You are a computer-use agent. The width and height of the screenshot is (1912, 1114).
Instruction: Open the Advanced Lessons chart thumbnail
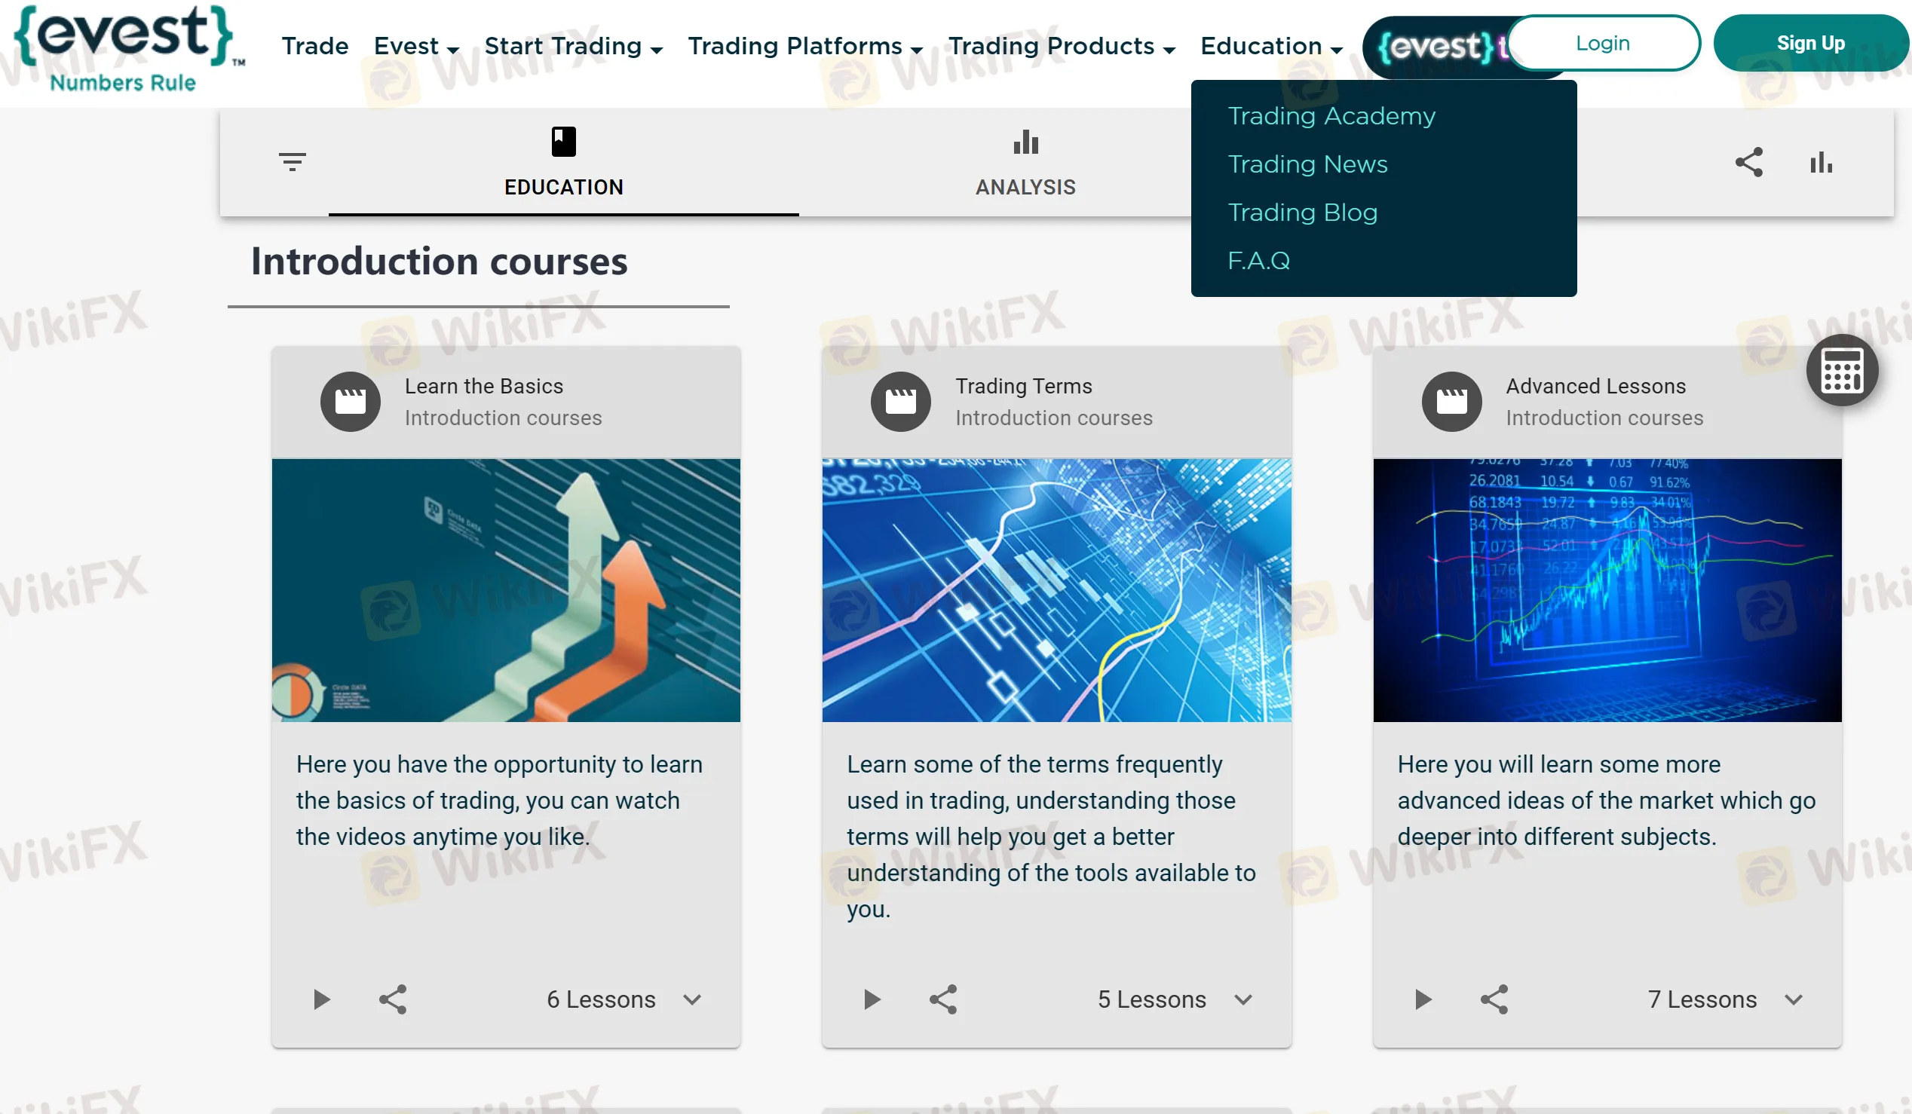(1607, 590)
